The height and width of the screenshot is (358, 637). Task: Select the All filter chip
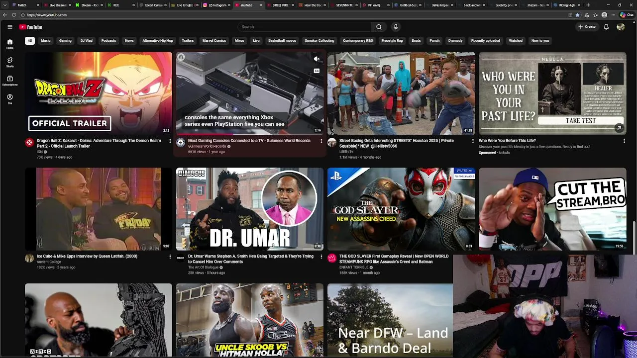pyautogui.click(x=30, y=41)
